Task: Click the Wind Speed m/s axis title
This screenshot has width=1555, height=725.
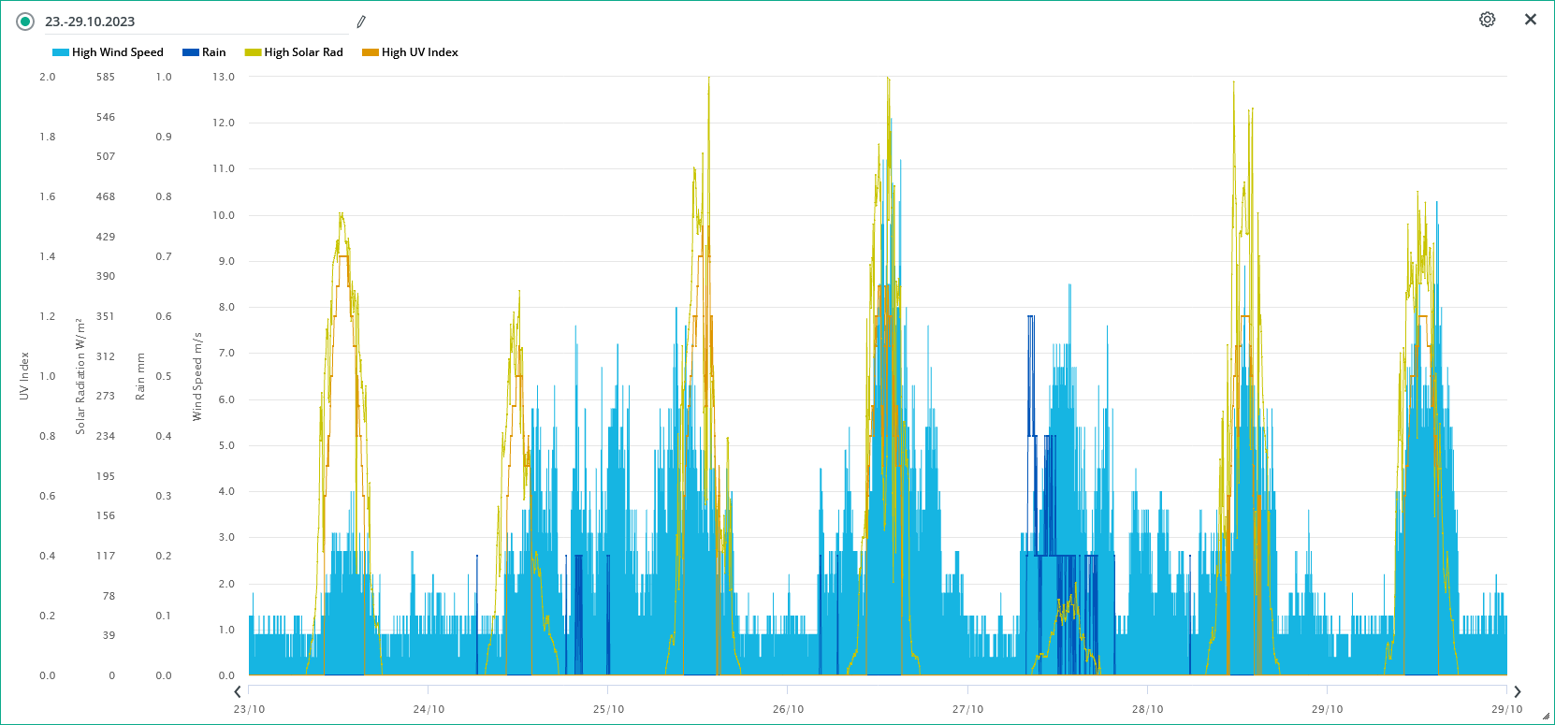Action: tap(197, 376)
